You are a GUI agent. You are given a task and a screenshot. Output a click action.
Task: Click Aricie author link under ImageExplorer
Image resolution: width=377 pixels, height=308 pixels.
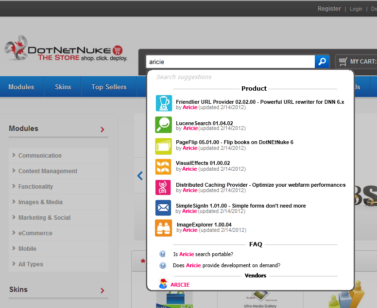190,230
